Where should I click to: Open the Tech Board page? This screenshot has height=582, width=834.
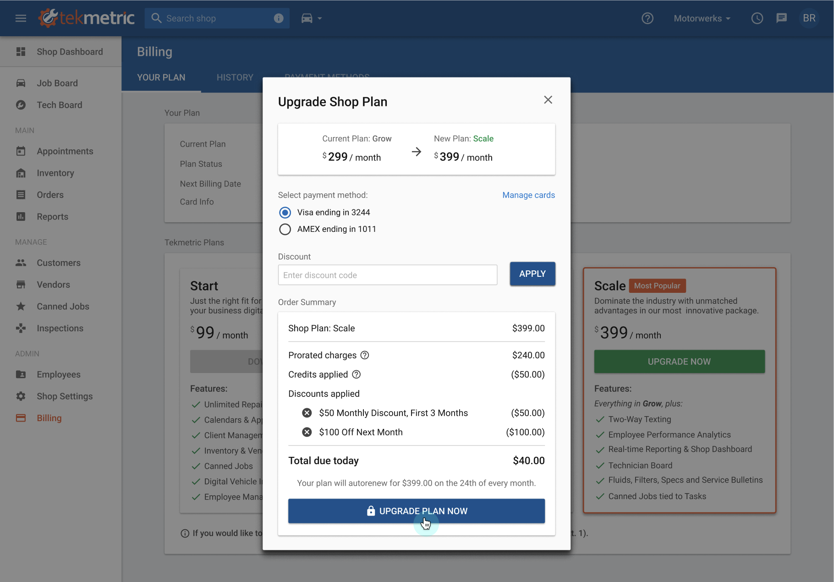(x=60, y=105)
